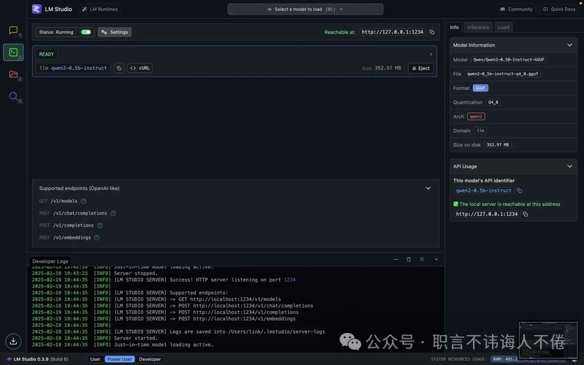584x365 pixels.
Task: Open the Developer Logs more options menu
Action: (x=396, y=260)
